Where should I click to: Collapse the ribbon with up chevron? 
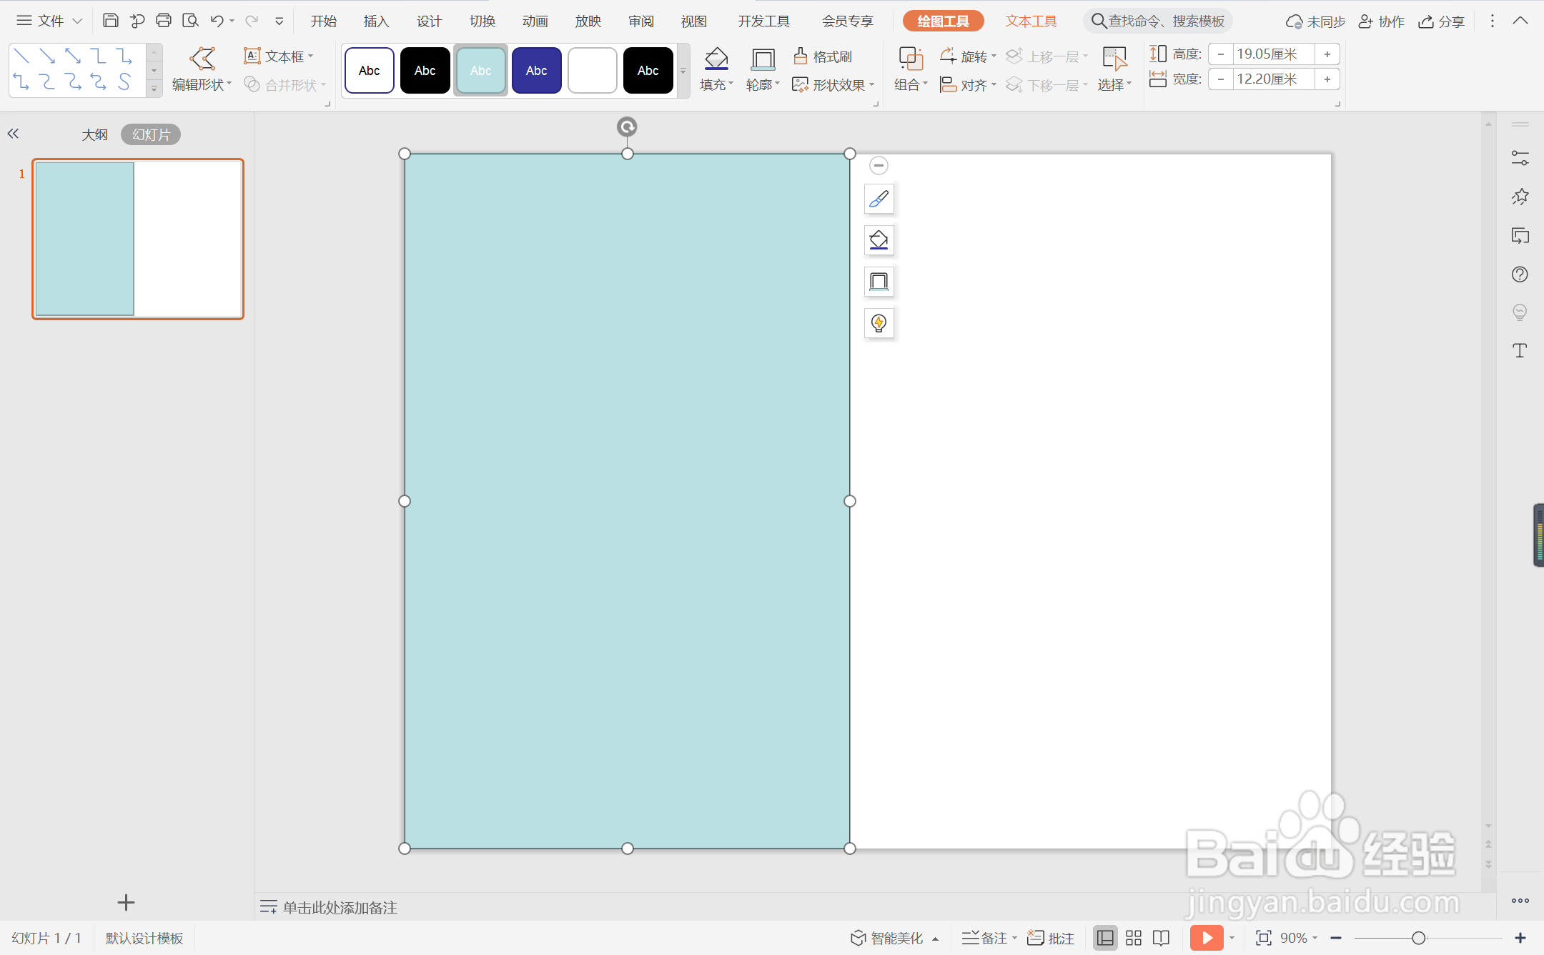(x=1520, y=21)
